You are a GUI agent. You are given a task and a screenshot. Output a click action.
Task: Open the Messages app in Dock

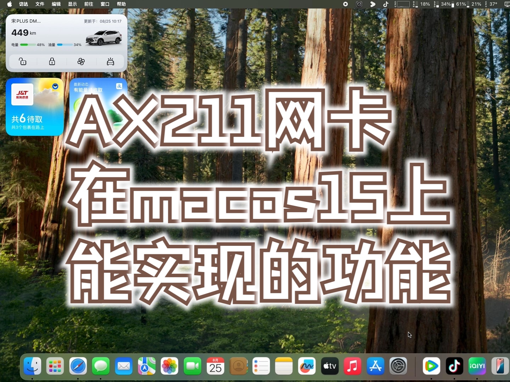click(101, 366)
